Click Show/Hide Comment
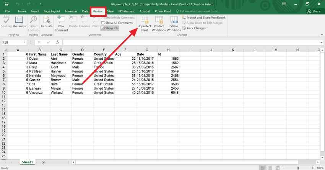 click(118, 18)
